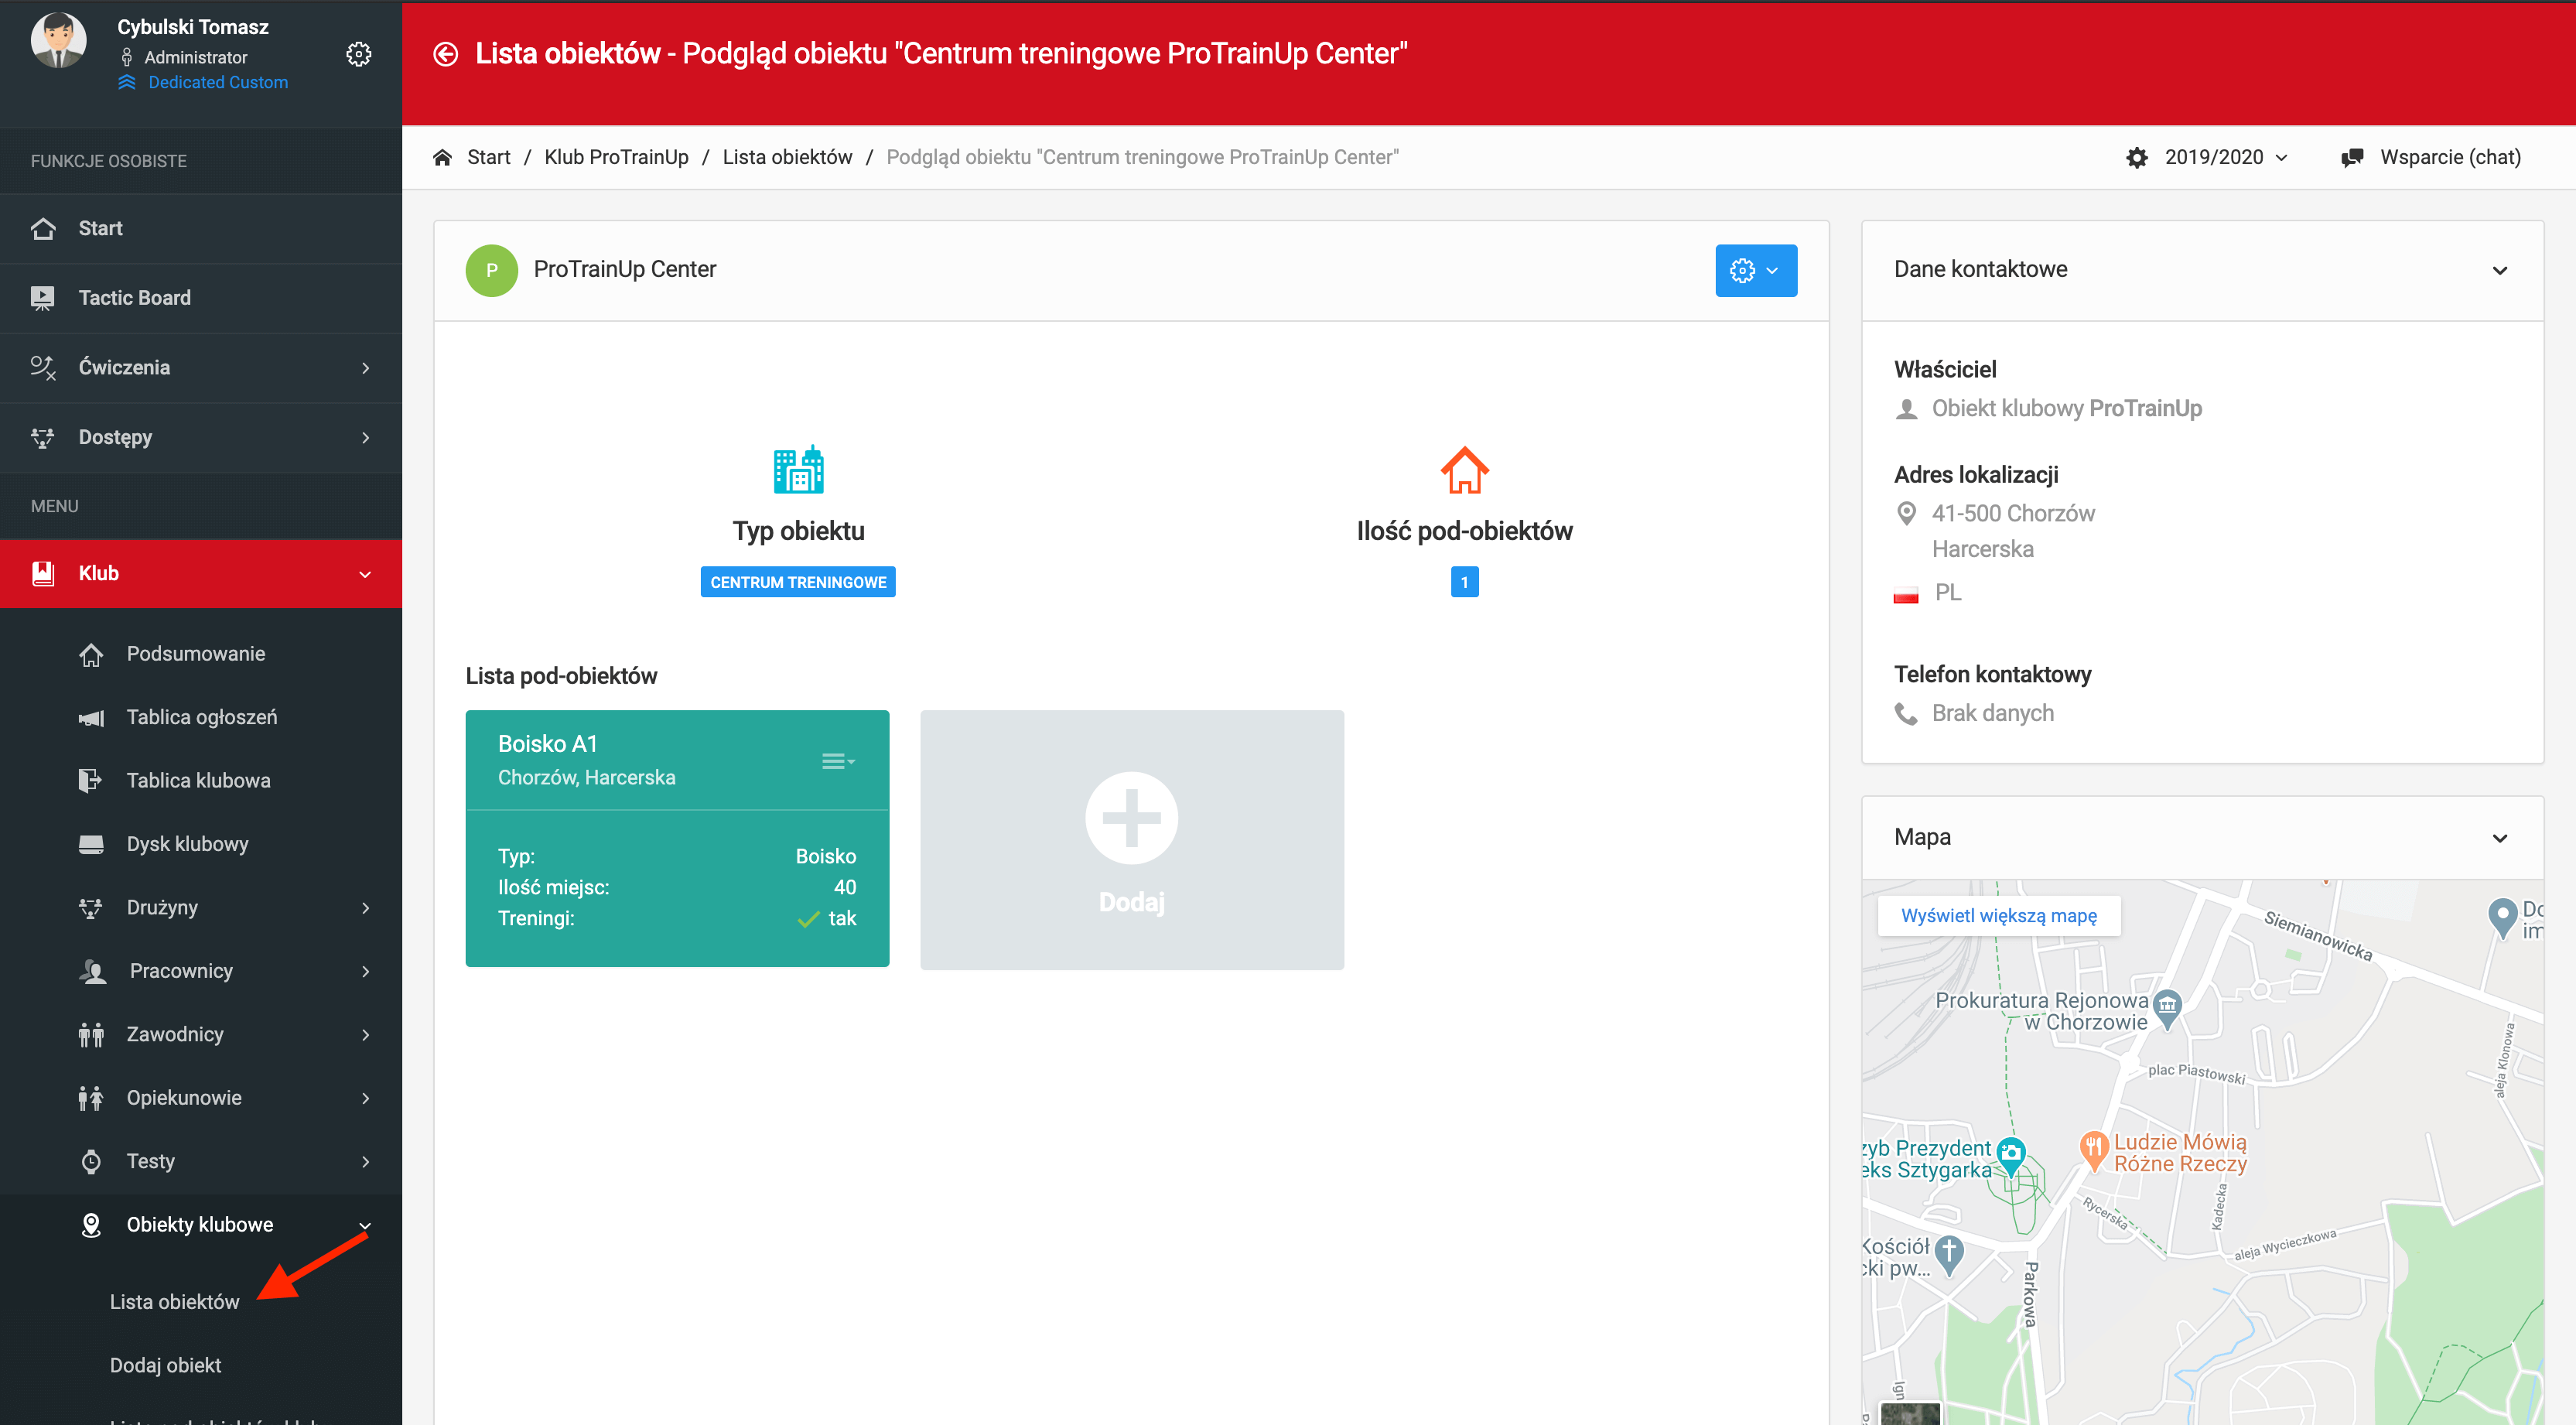Click Klub ProTrainUp breadcrumb link
Viewport: 2576px width, 1425px height.
tap(616, 157)
